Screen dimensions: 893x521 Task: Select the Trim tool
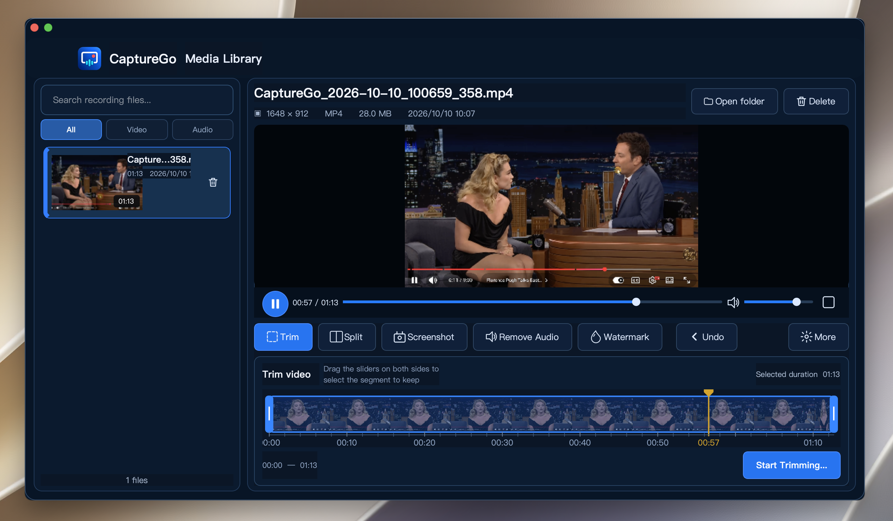click(x=283, y=337)
